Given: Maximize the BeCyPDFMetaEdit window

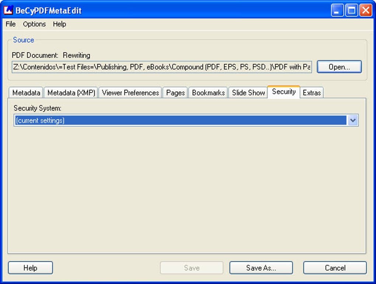Looking at the screenshot, I should (x=352, y=10).
